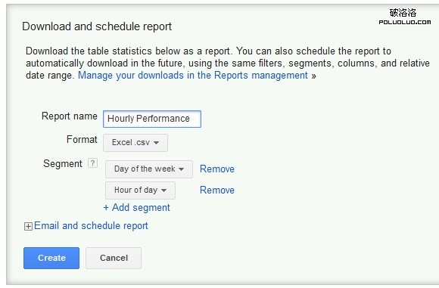Viewport: 439px width, 288px height.
Task: Click the Cancel button
Action: tap(114, 258)
